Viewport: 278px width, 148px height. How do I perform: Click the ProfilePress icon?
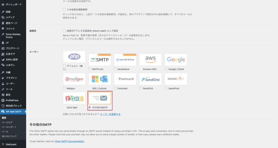pos(3,100)
